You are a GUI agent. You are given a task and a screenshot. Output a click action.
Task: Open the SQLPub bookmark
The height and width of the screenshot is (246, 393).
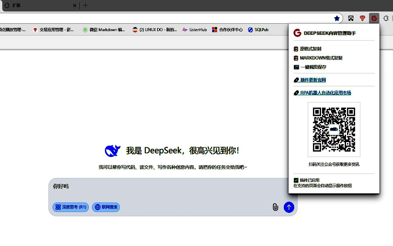coord(258,30)
